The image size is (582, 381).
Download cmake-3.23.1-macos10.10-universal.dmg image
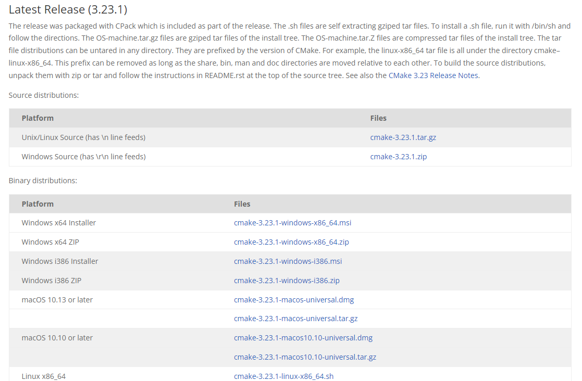(303, 338)
